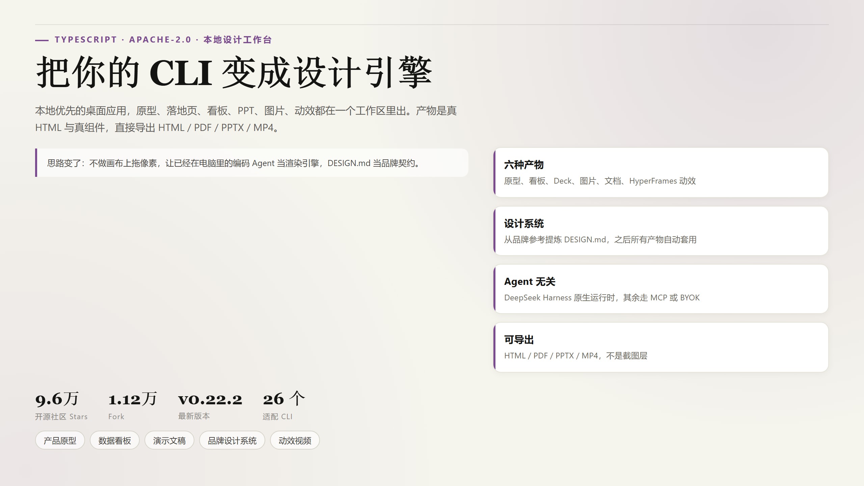
Task: Open the 可导出 feature card
Action: click(x=661, y=347)
